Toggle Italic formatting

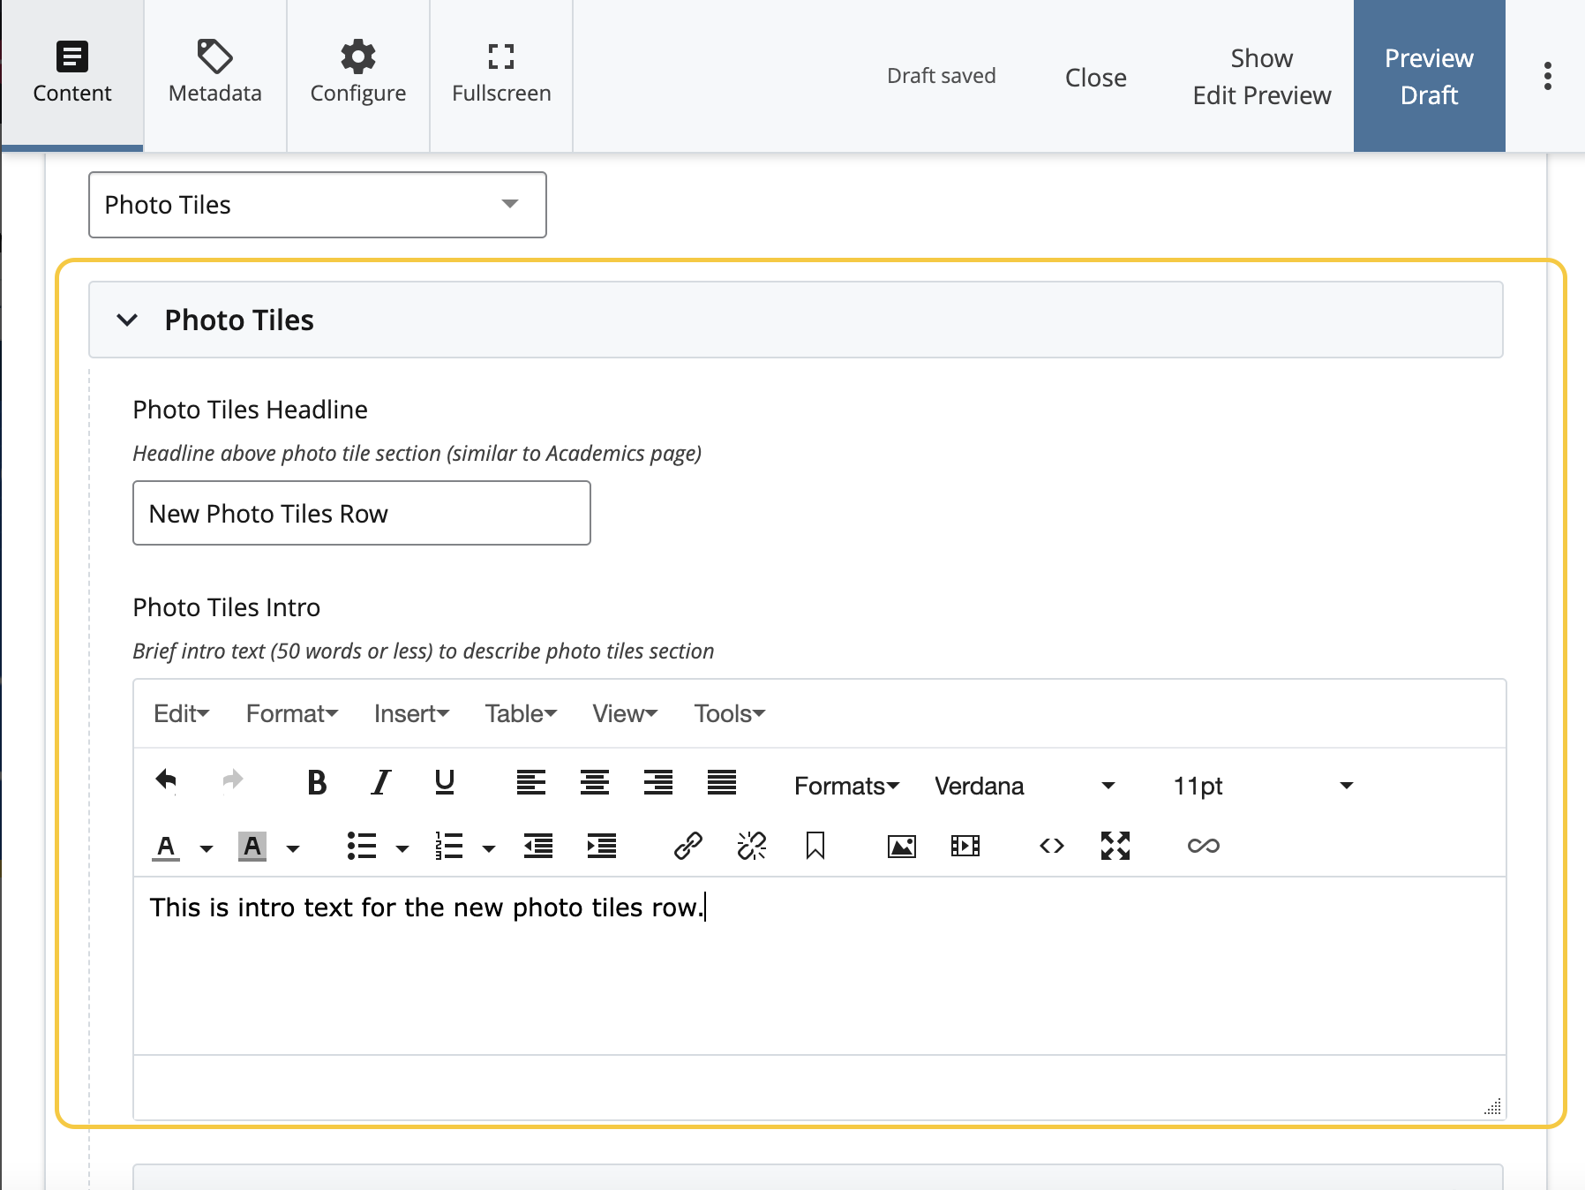(x=380, y=782)
